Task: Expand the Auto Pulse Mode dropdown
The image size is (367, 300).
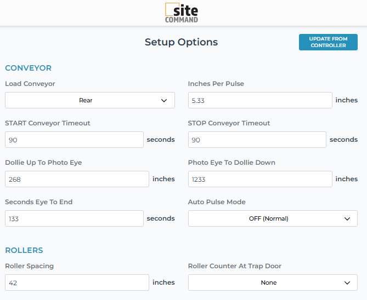Action: (x=272, y=218)
